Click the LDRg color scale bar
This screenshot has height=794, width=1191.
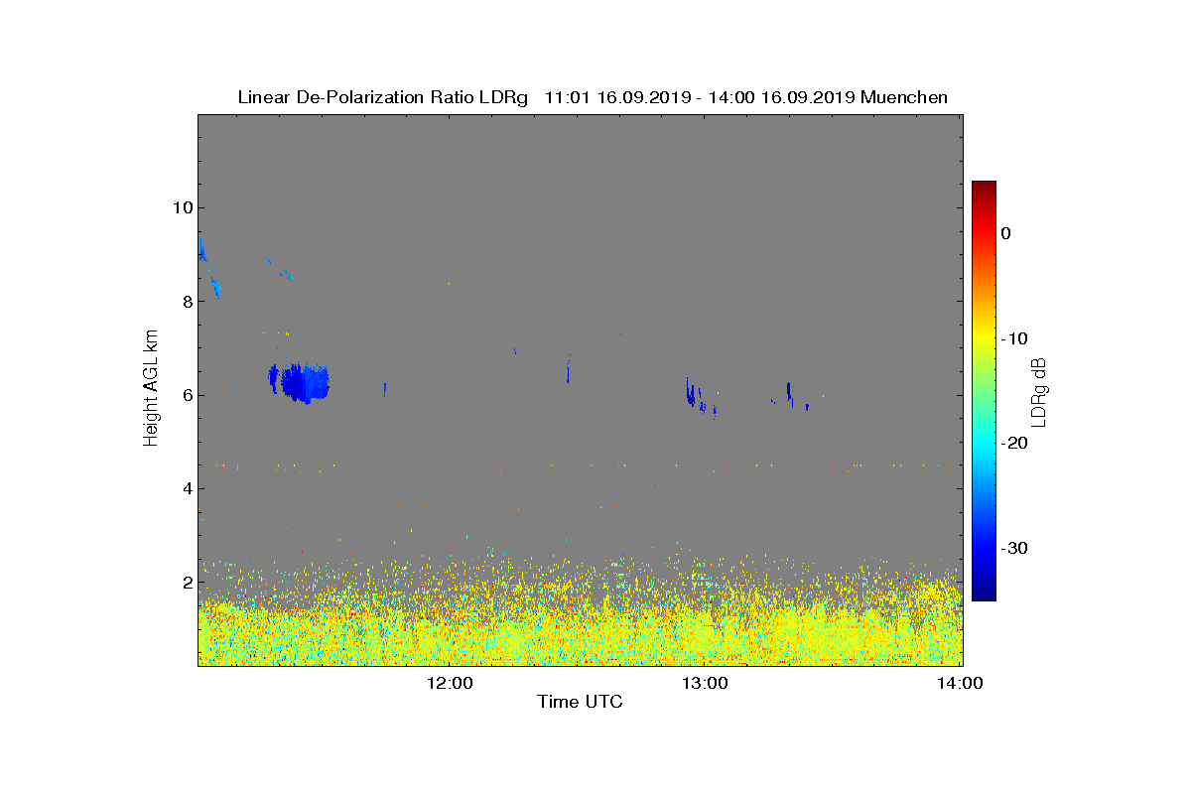(984, 391)
